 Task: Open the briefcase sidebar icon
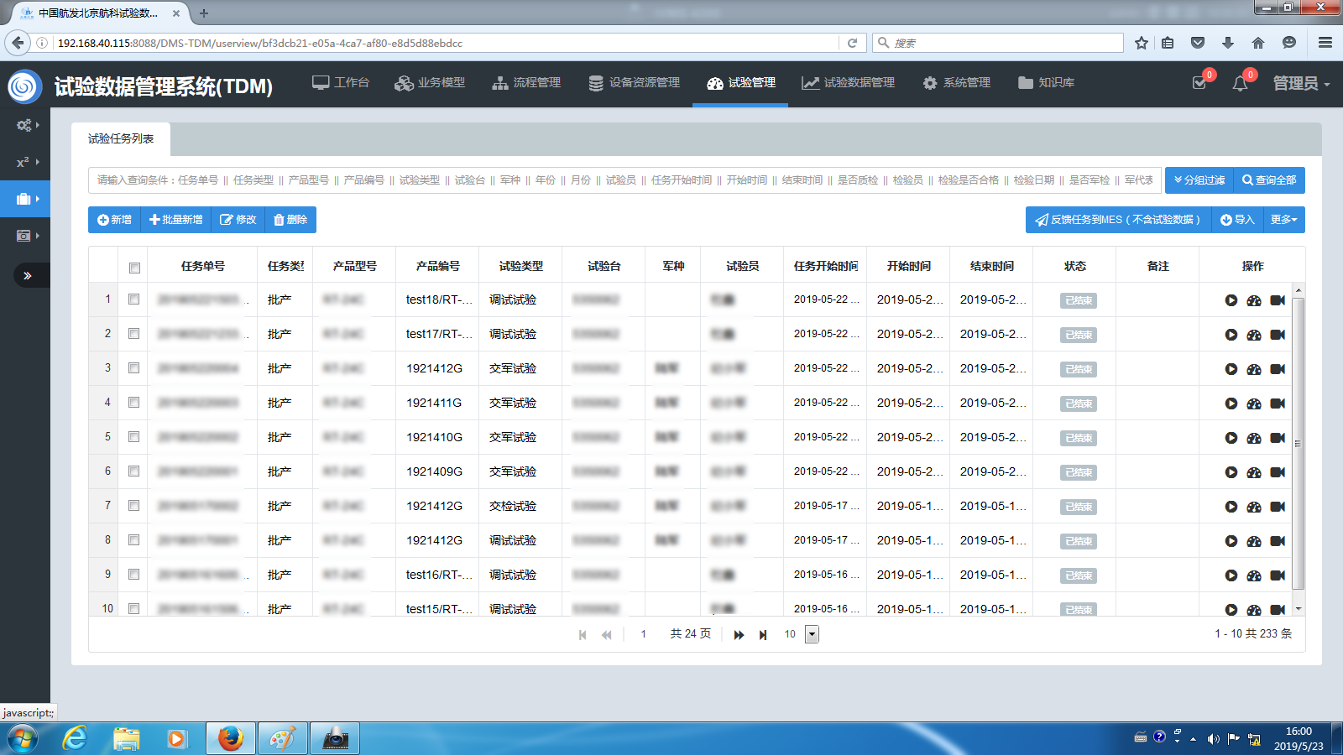pos(25,199)
